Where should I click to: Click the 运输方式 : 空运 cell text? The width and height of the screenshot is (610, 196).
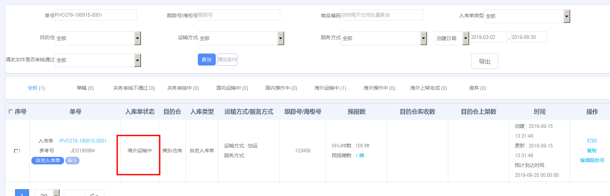click(241, 146)
